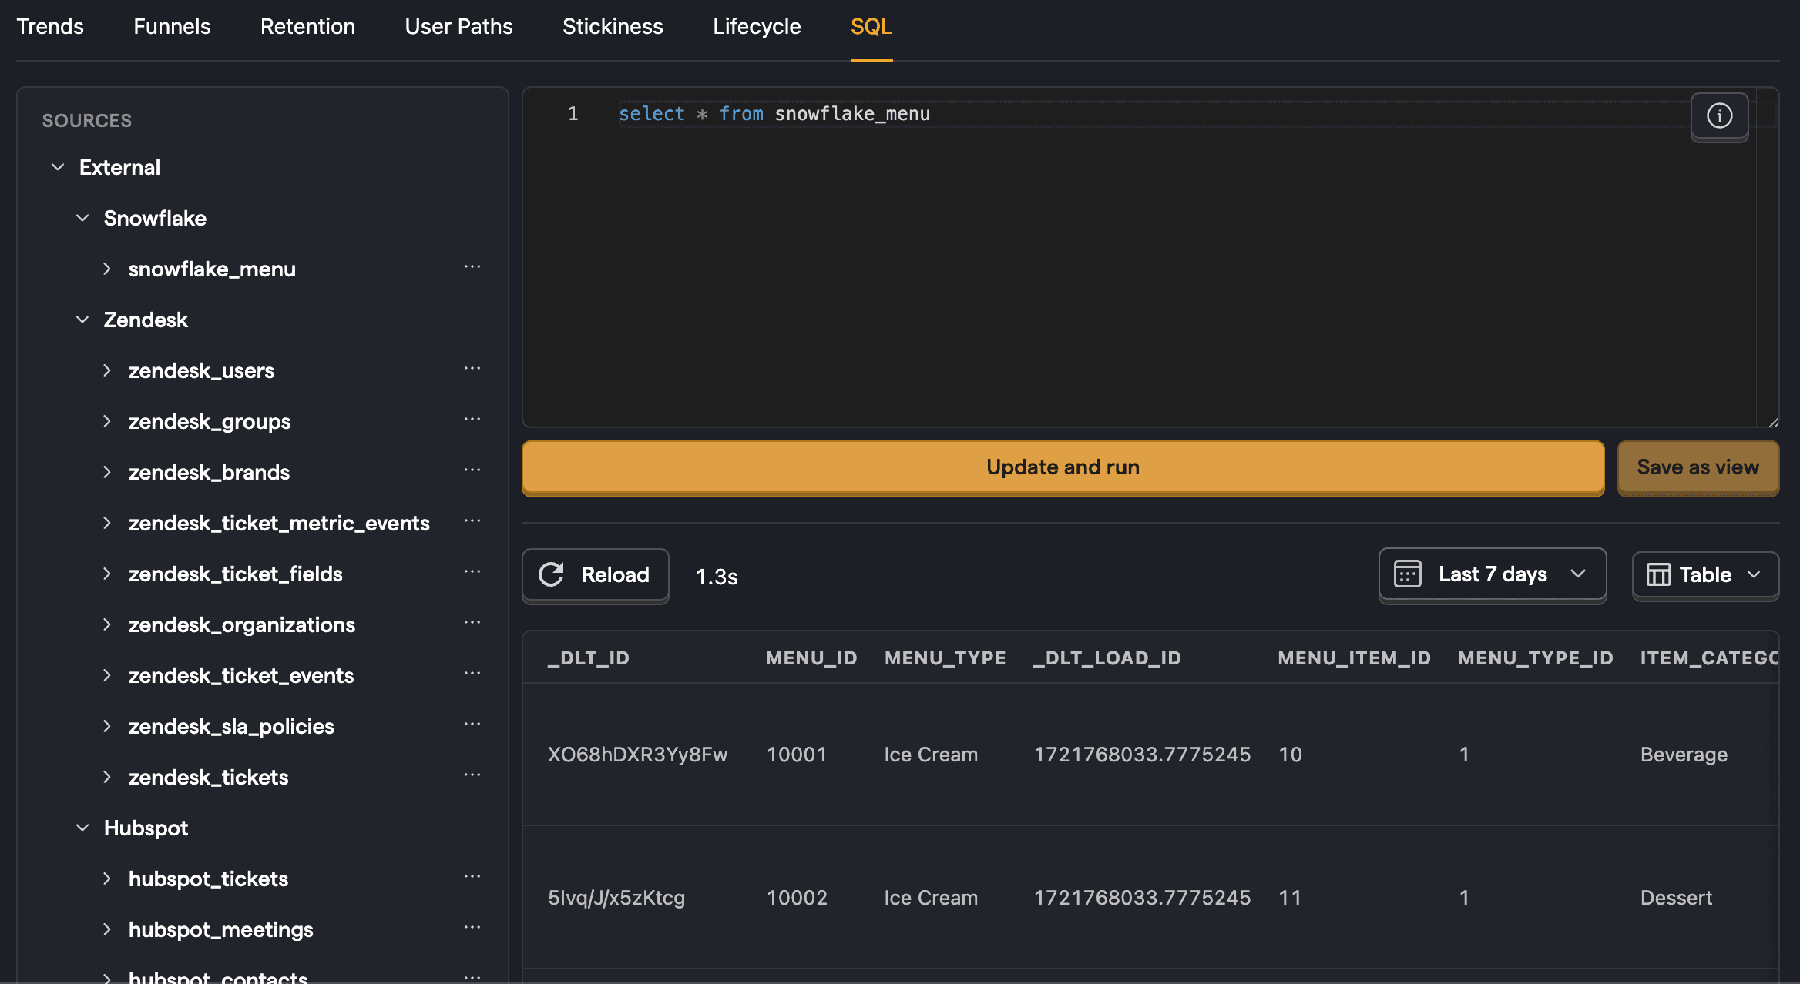Run query with Update and run
1800x984 pixels.
(x=1063, y=467)
